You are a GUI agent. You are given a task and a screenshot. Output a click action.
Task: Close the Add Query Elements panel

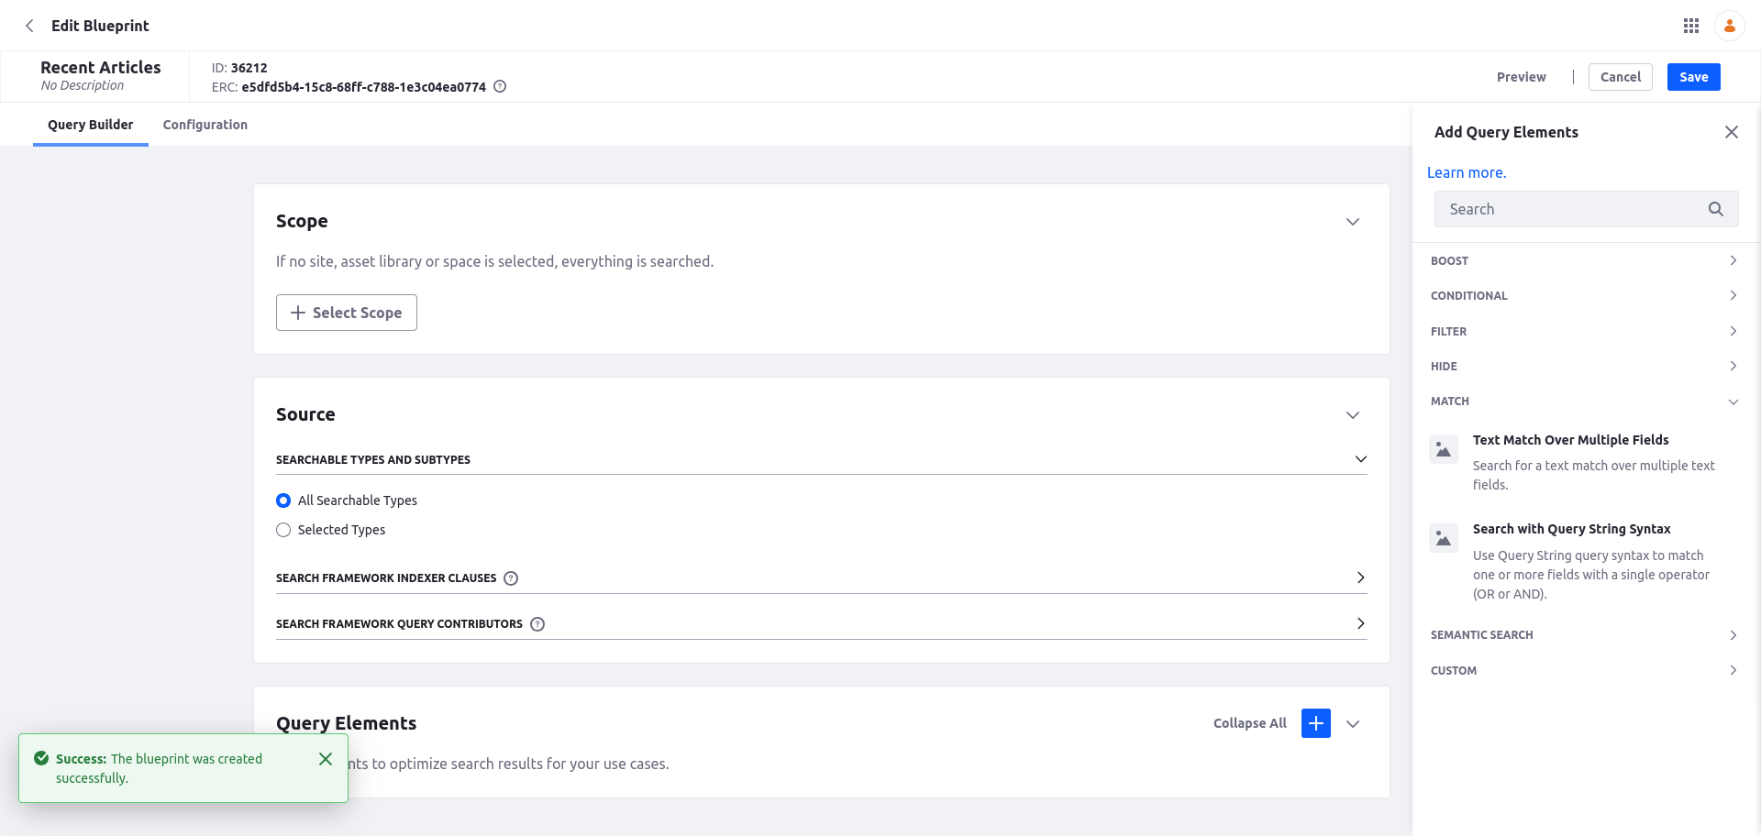[1731, 132]
